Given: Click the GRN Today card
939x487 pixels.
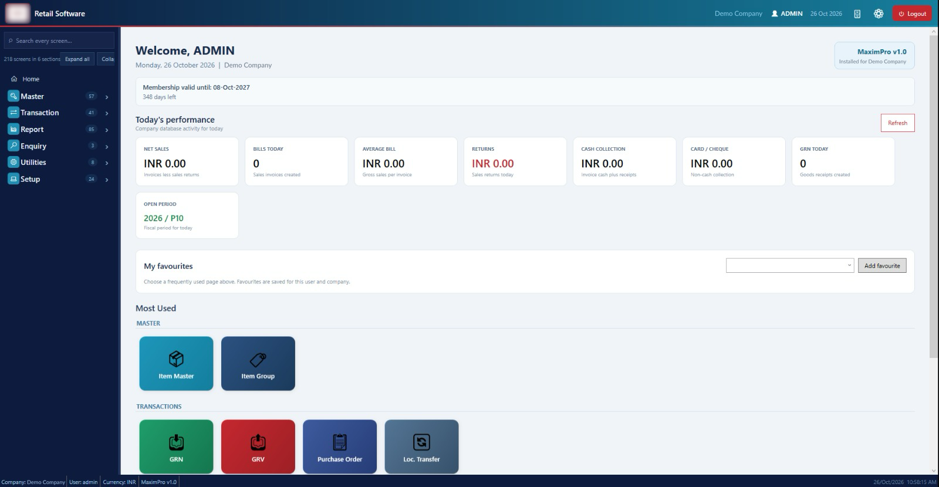Looking at the screenshot, I should [843, 161].
